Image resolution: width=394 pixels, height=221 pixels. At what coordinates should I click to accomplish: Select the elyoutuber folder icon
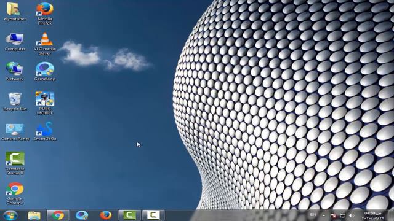pos(15,12)
